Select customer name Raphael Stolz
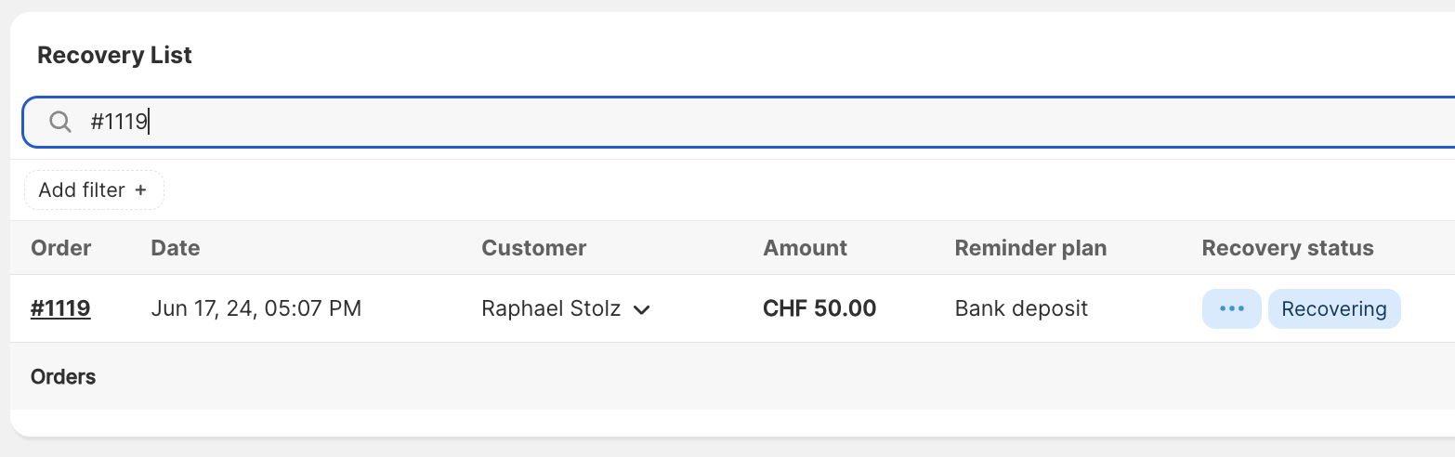 (x=551, y=308)
